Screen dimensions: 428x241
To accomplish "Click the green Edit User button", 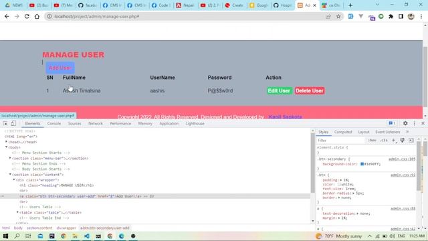I will pos(279,91).
